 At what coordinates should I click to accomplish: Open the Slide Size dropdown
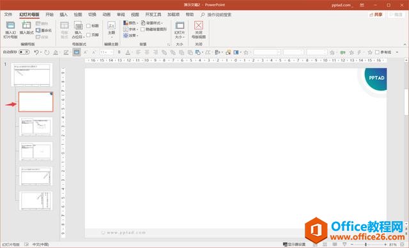[180, 30]
